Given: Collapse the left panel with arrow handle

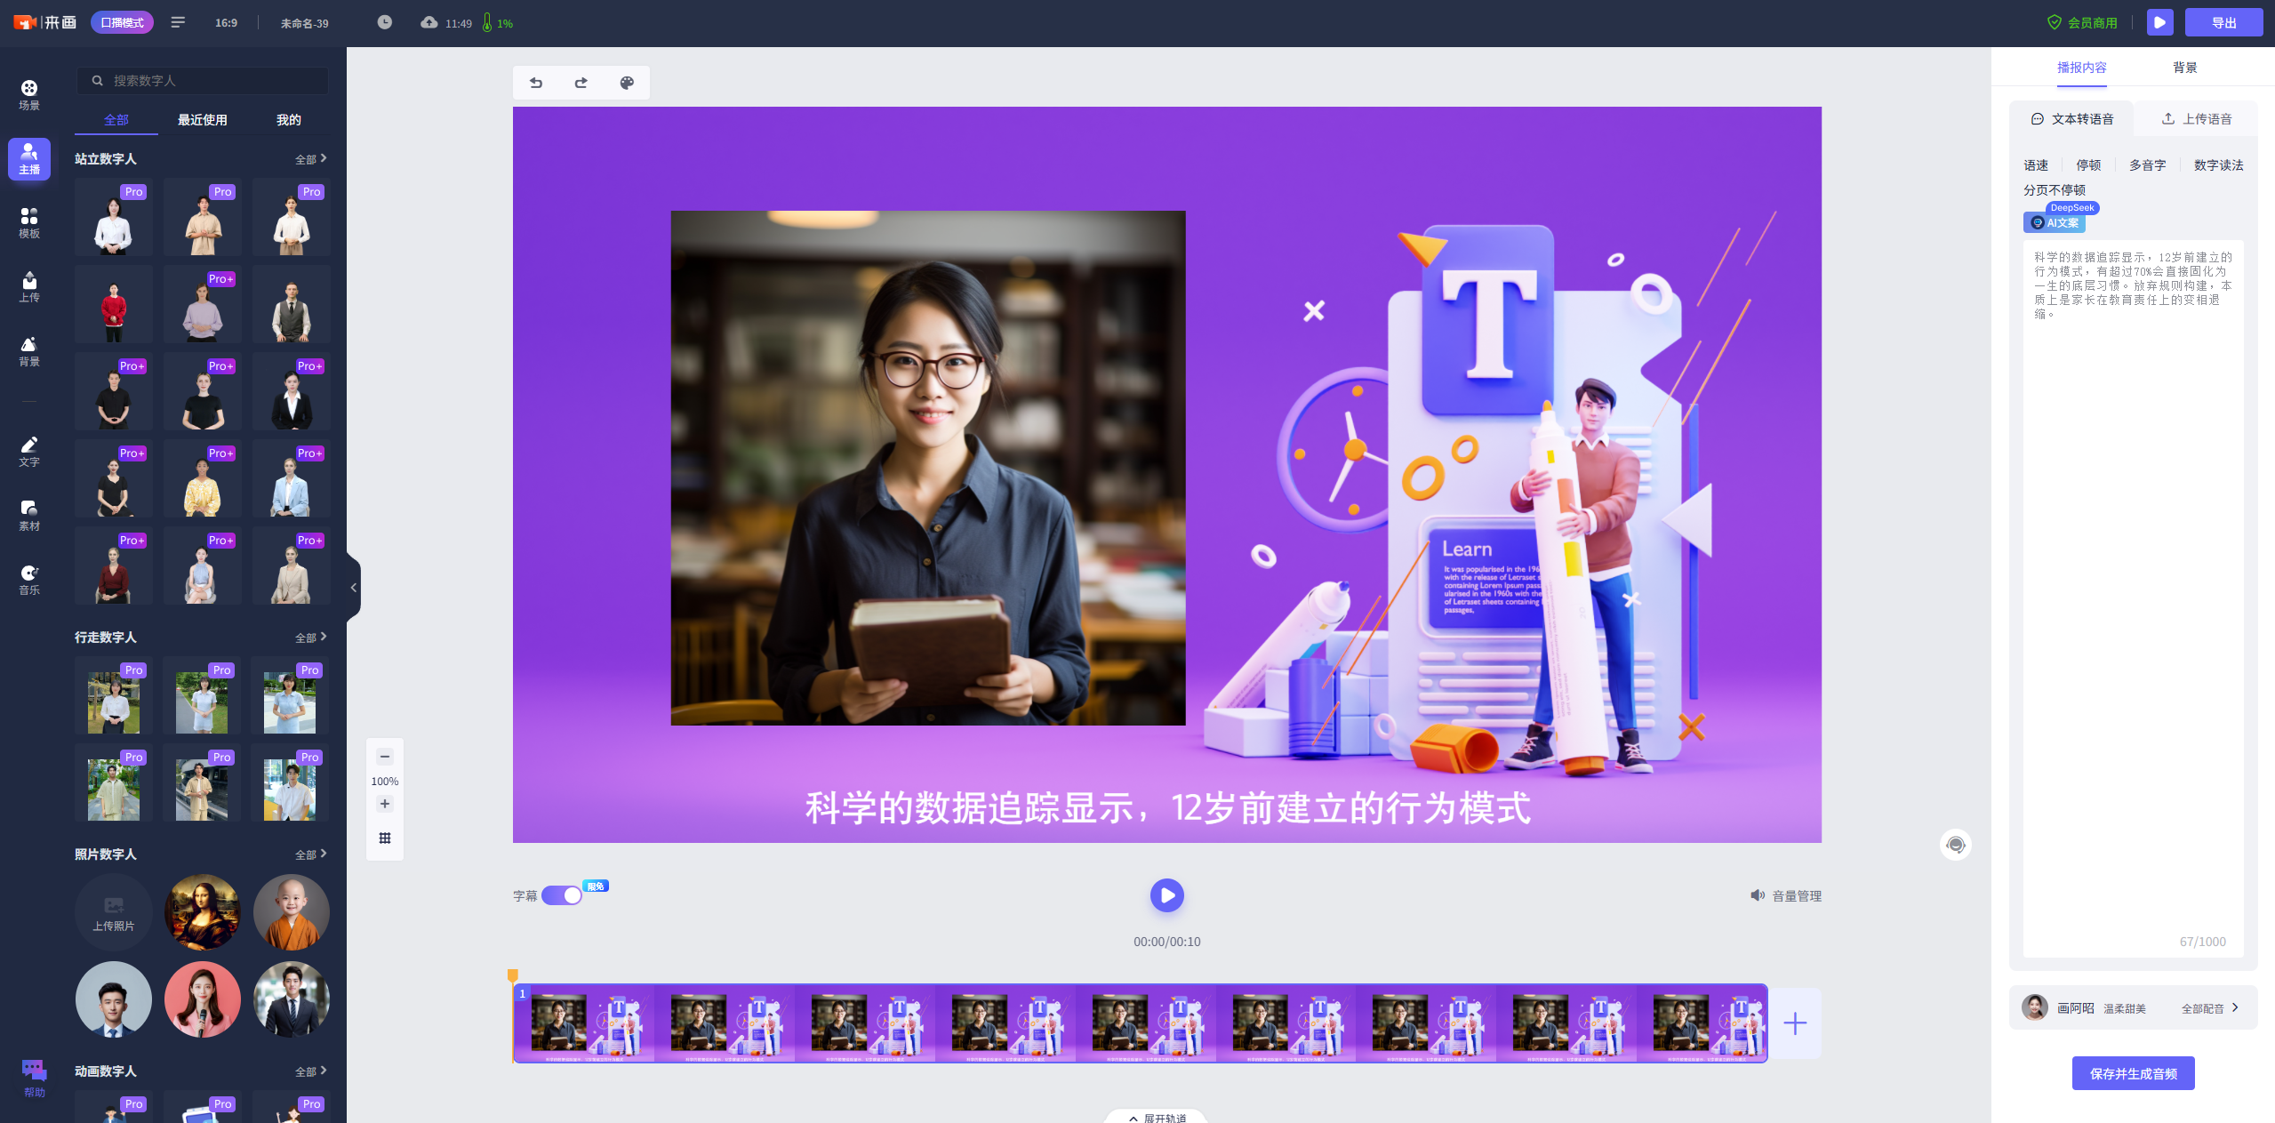Looking at the screenshot, I should pos(354,588).
